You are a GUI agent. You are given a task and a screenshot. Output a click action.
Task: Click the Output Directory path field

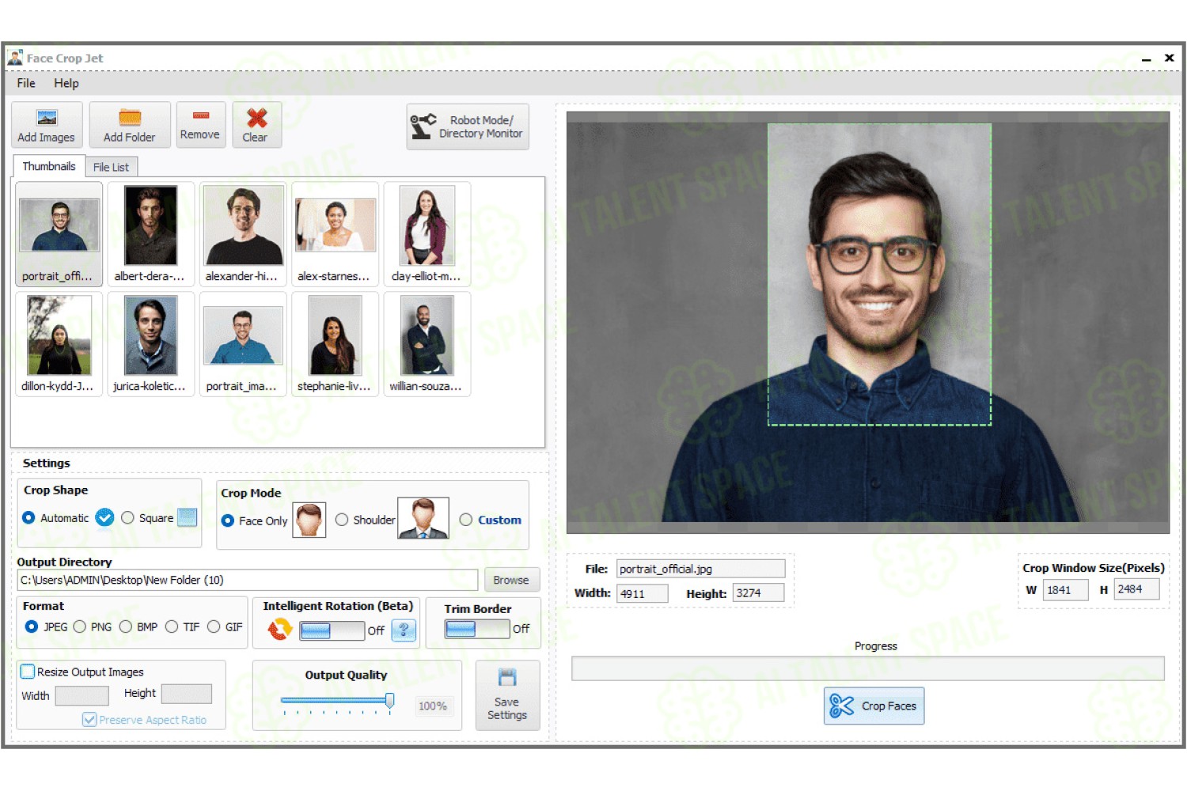[x=247, y=580]
